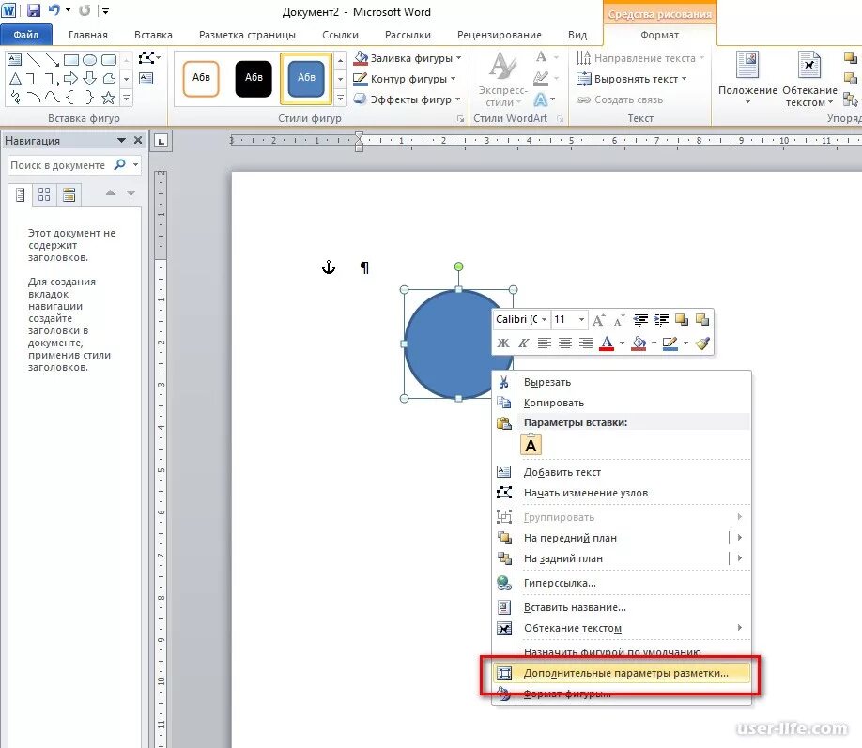
Task: Open the Выровнять текст dropdown
Action: click(x=632, y=79)
